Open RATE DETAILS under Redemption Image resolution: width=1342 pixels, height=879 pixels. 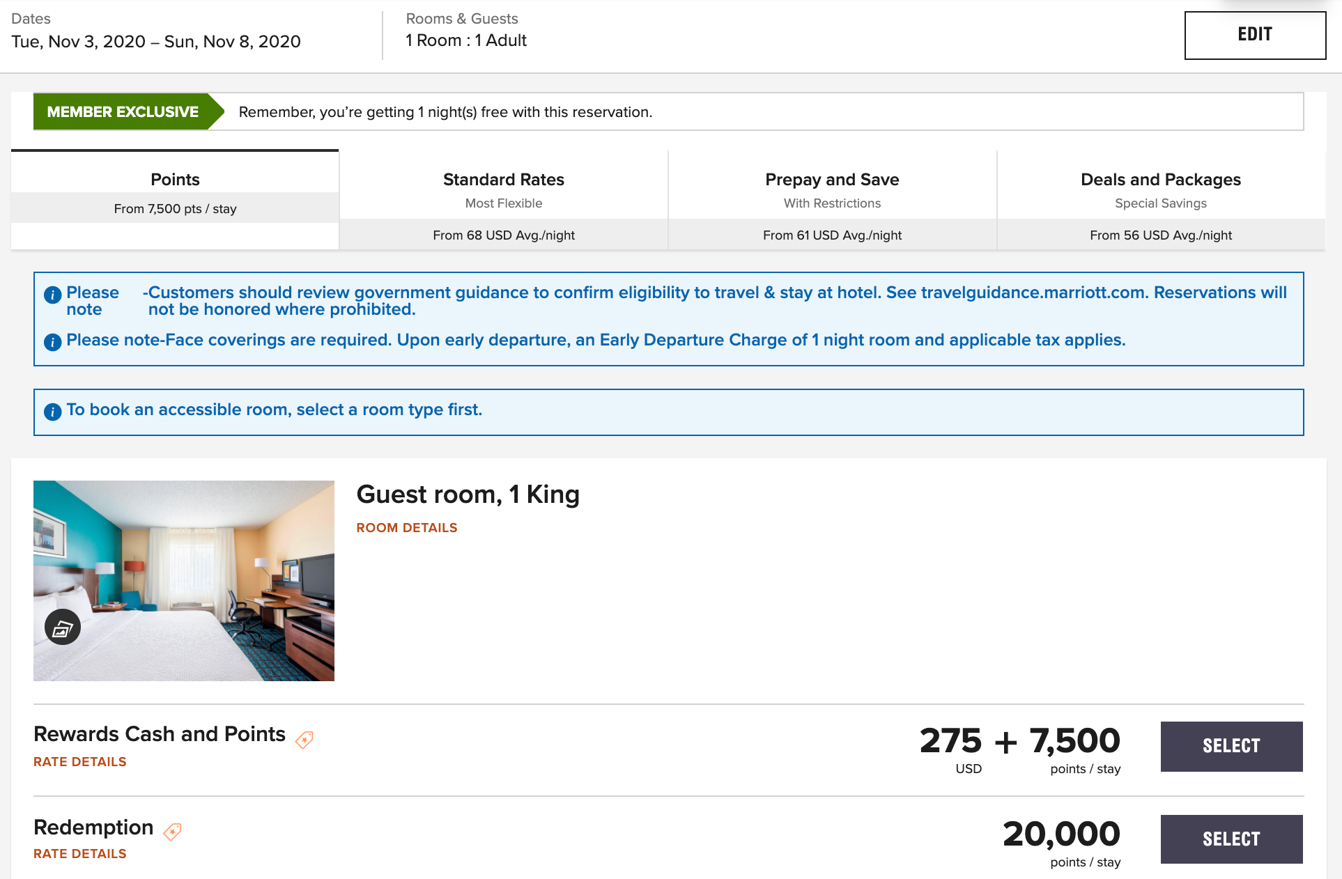[x=80, y=854]
